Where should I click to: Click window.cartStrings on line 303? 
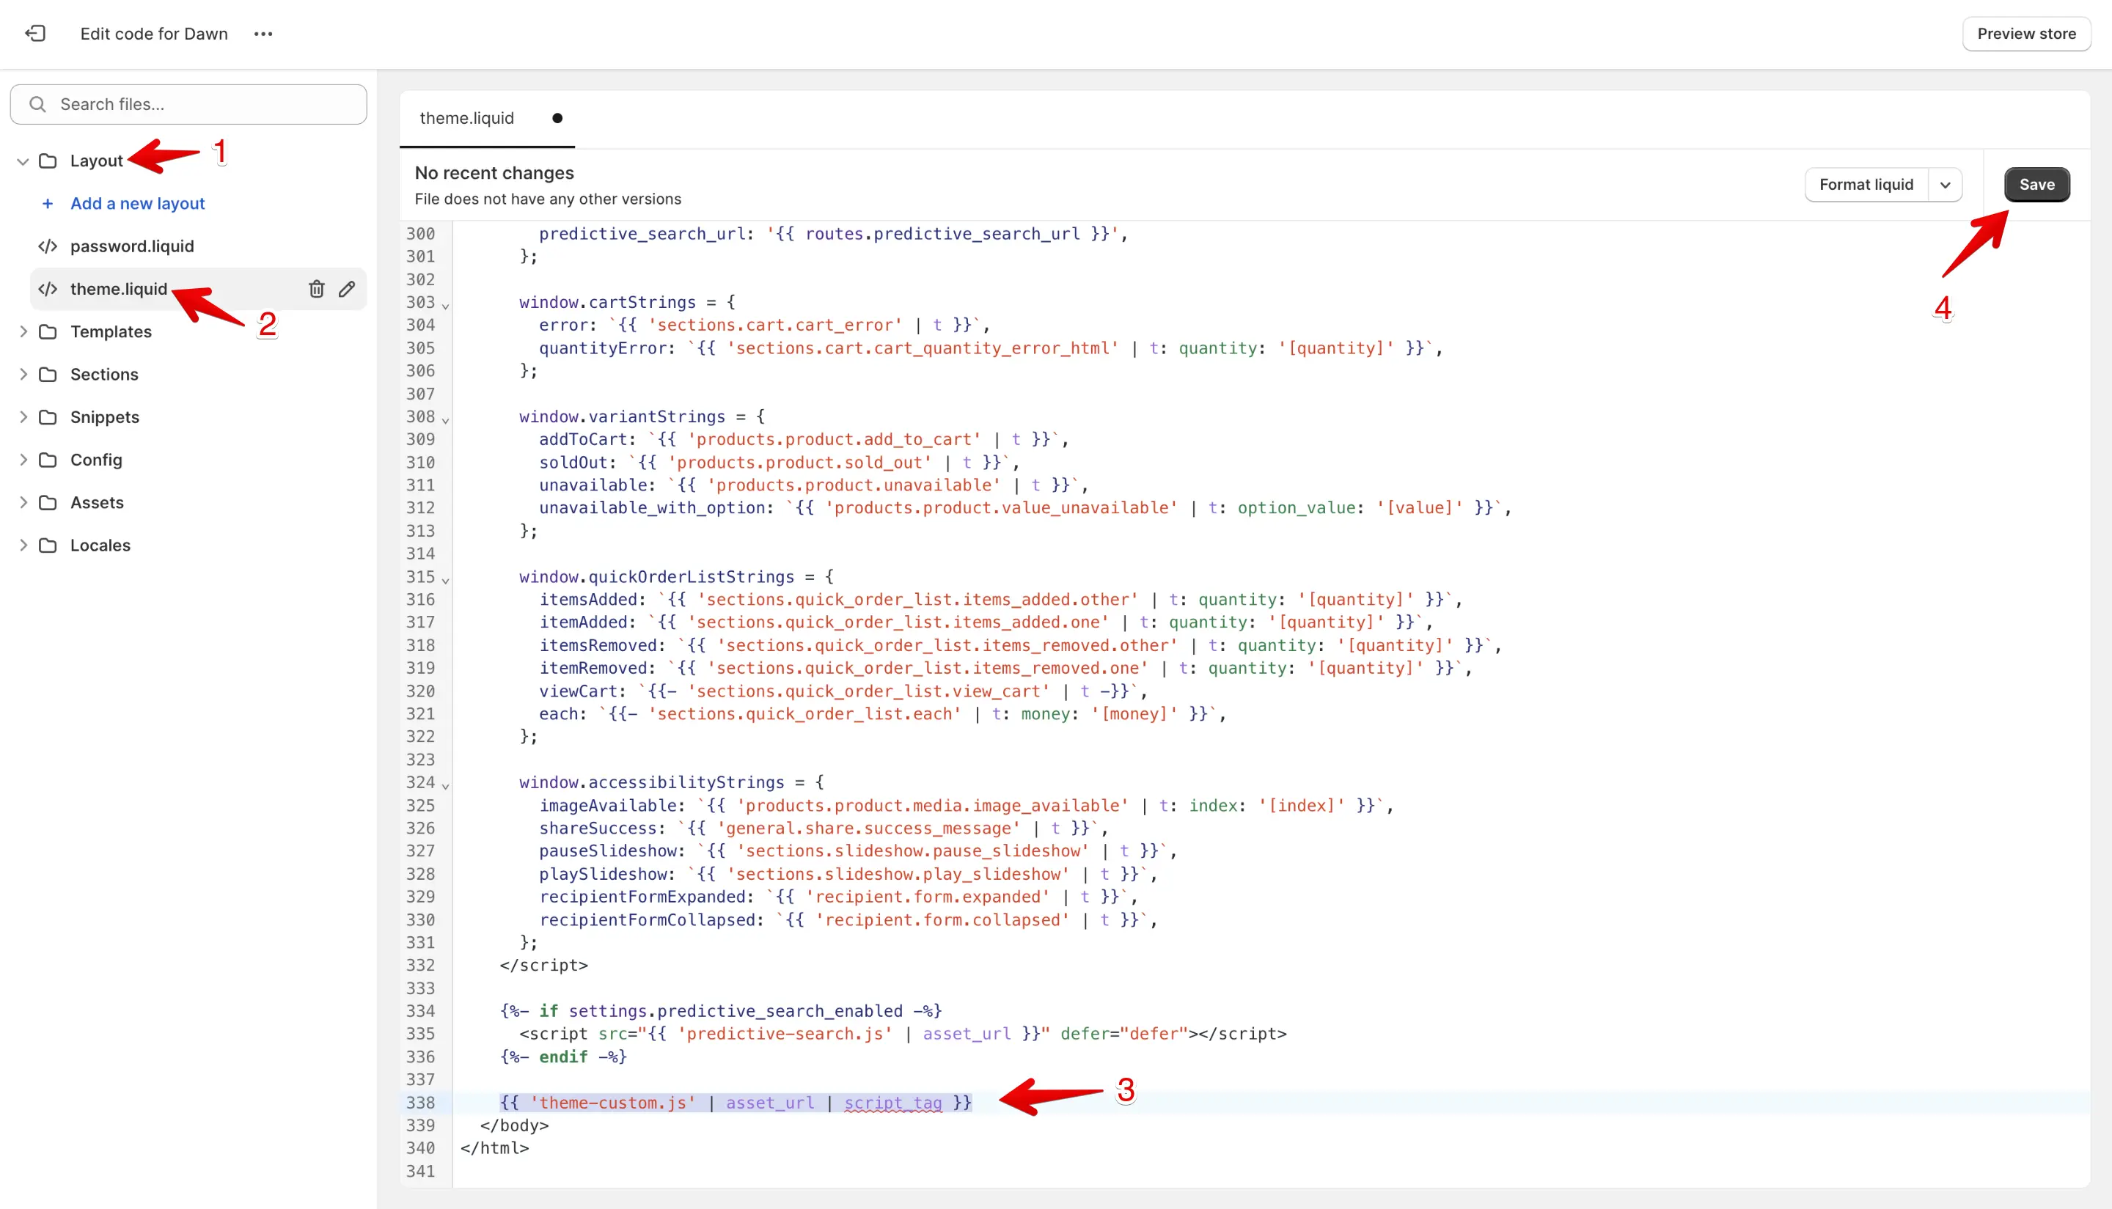(607, 302)
